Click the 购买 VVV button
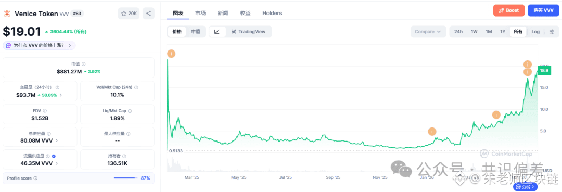562x192 pixels. [543, 10]
